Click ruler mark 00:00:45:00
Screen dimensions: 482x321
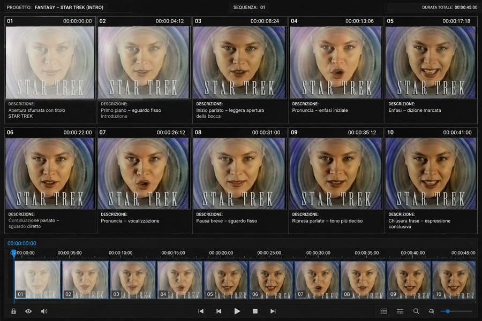coord(463,253)
